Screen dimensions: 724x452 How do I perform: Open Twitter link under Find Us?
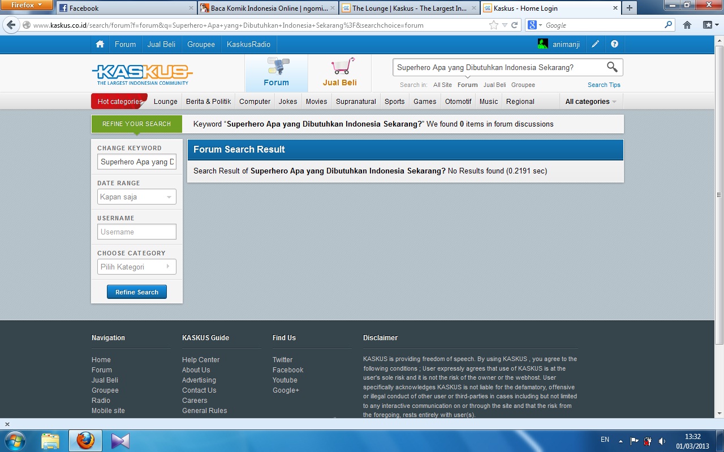pyautogui.click(x=282, y=360)
